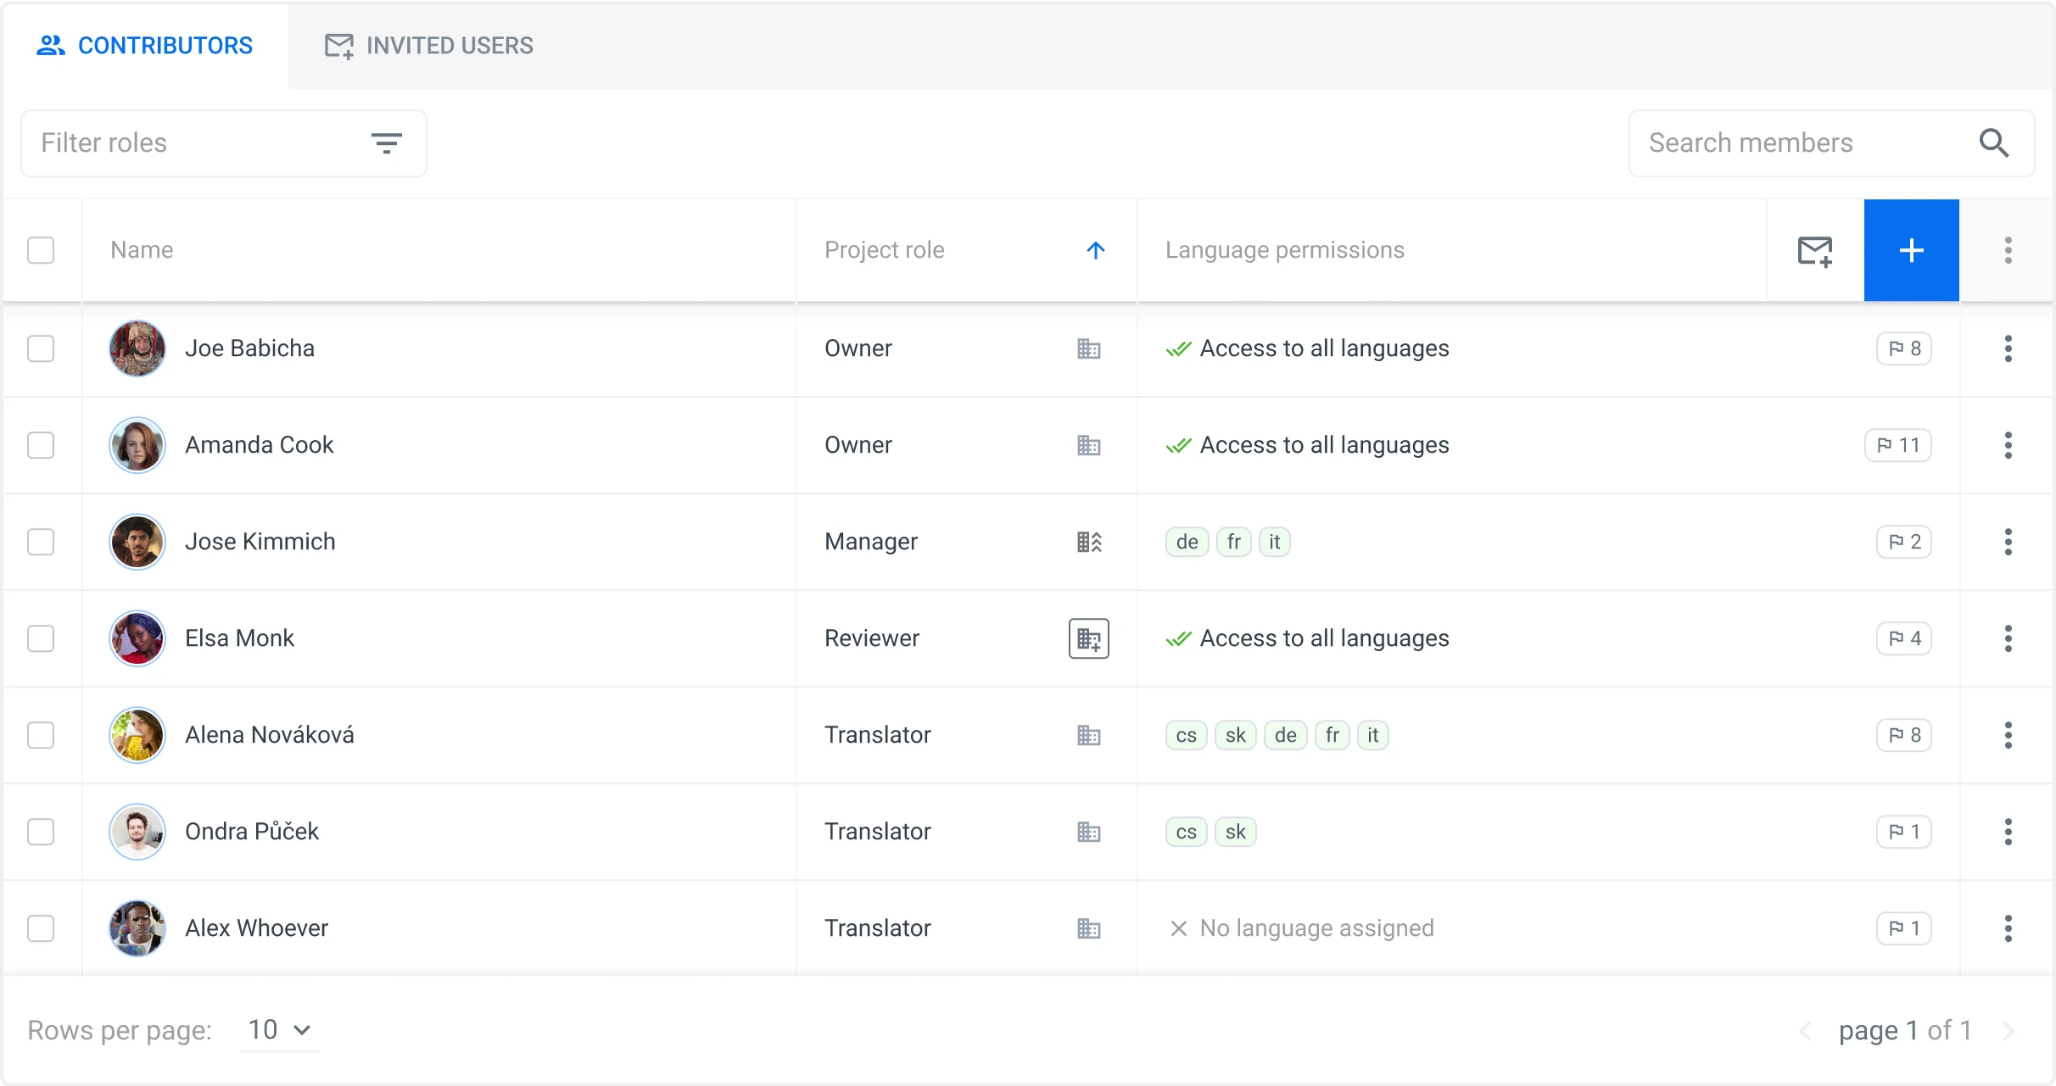This screenshot has height=1086, width=2056.
Task: Select the Contributors tab
Action: [145, 46]
